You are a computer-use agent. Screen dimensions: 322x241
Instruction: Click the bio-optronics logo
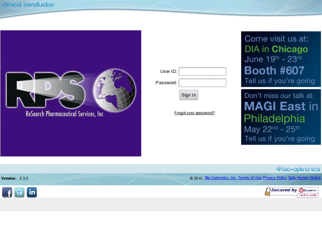[298, 169]
